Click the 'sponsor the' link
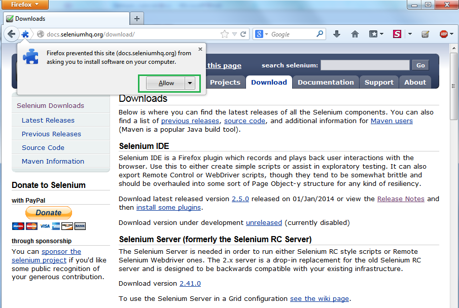459x308 pixels. pyautogui.click(x=61, y=252)
